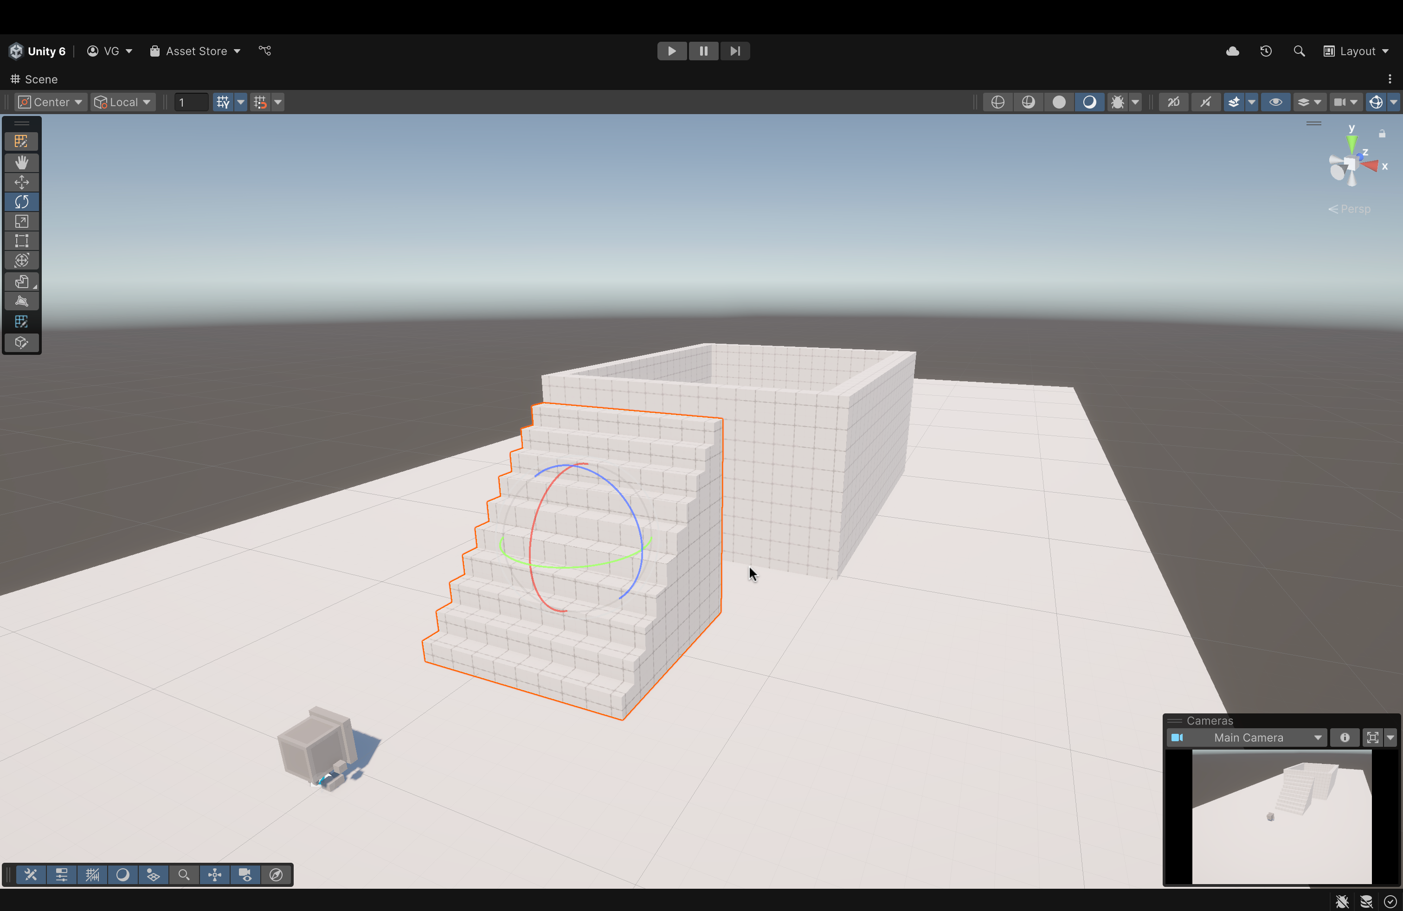Toggle the lighting overlay in bottom bar

pyautogui.click(x=153, y=874)
